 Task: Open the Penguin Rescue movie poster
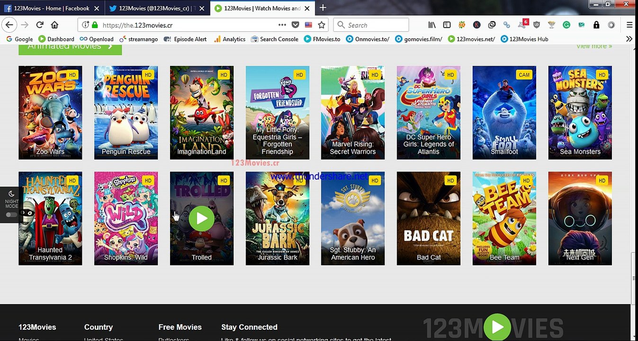coord(126,113)
